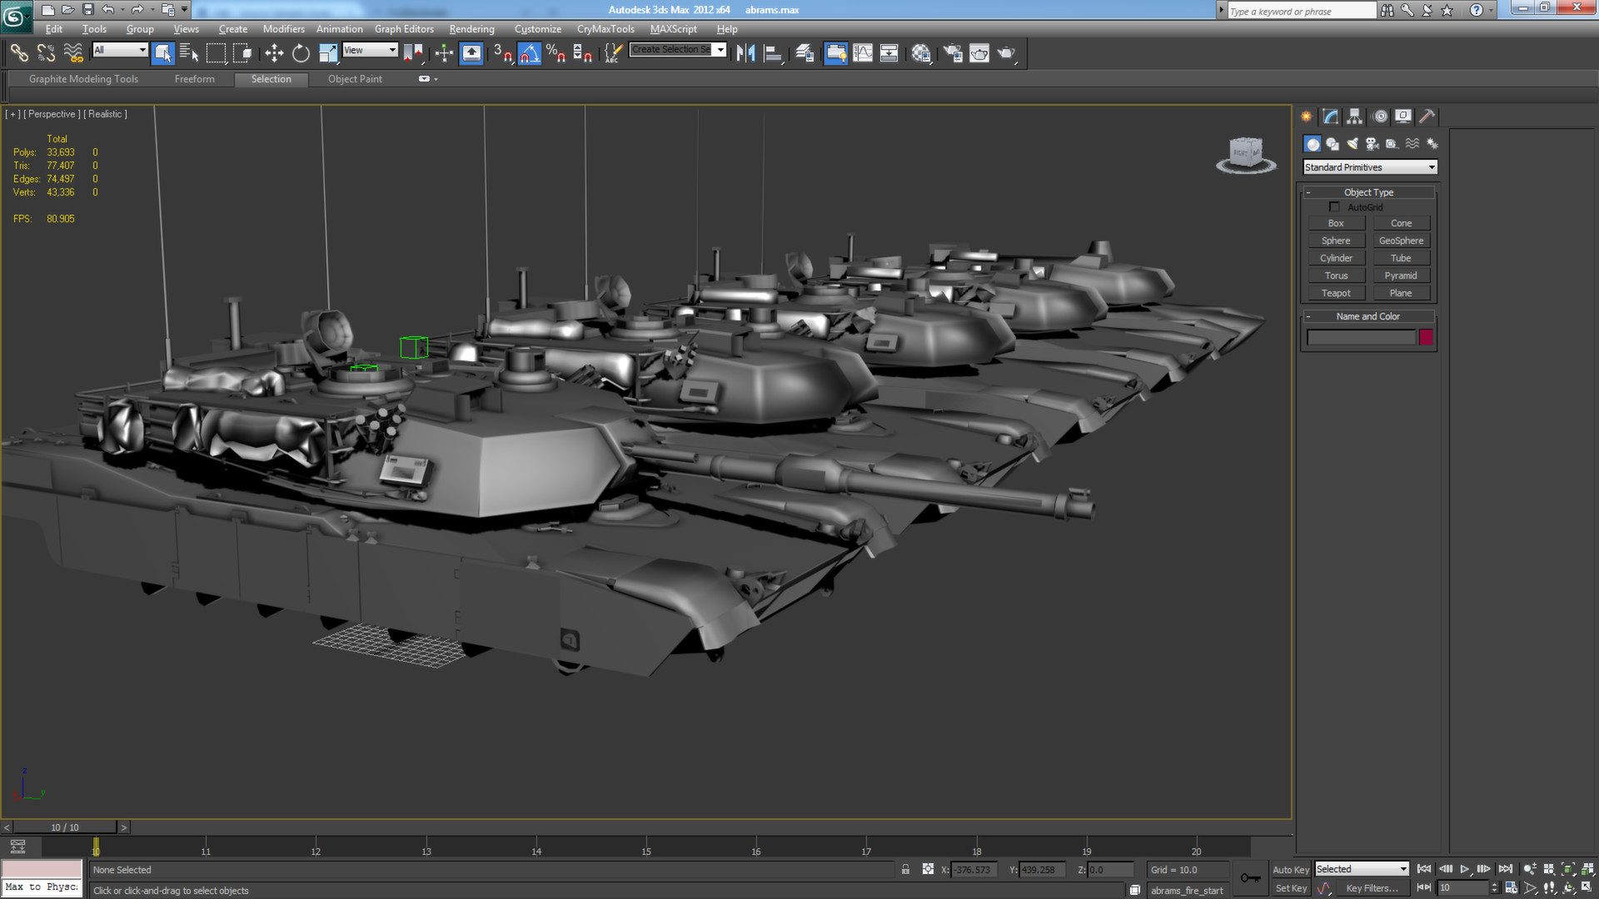Open the Standard Primitives dropdown
1599x899 pixels.
coord(1368,166)
